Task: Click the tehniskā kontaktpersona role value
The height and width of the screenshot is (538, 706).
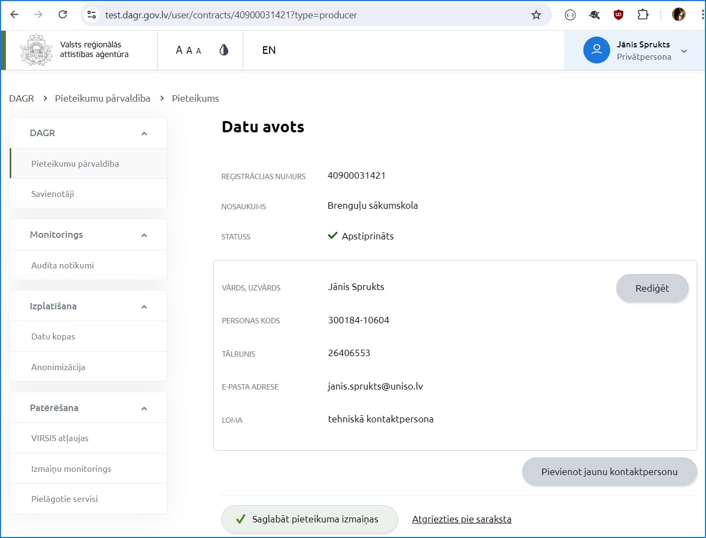Action: pos(381,419)
